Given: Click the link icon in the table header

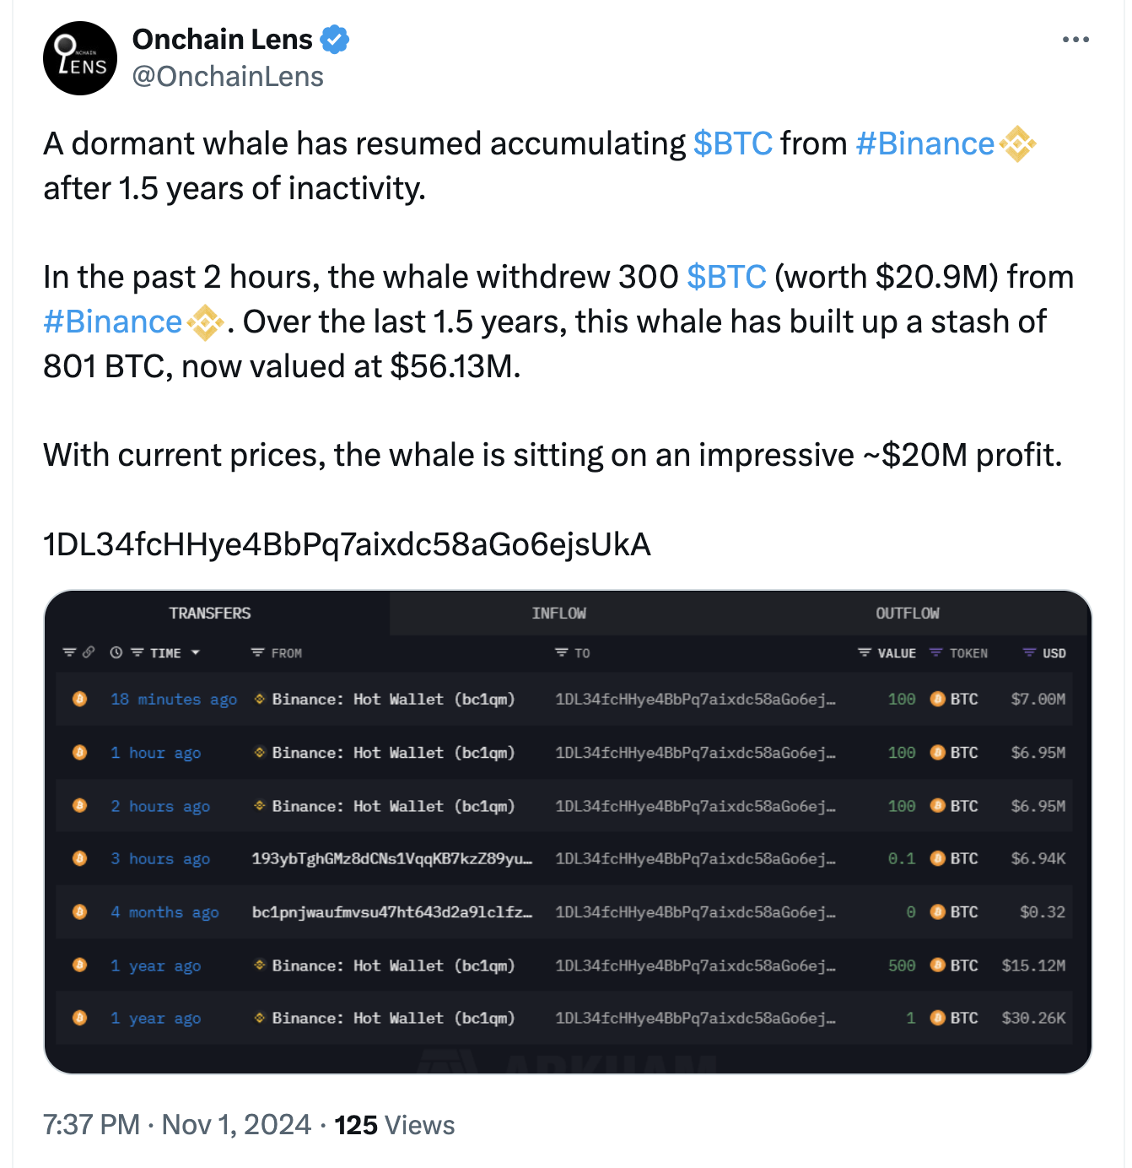Looking at the screenshot, I should click(x=89, y=652).
